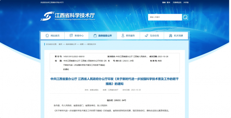Open the 机关党建 menu tab

coord(176,36)
